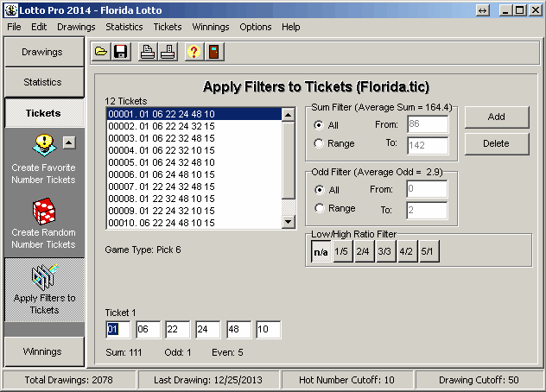Save tickets with the floppy disk icon

point(121,52)
